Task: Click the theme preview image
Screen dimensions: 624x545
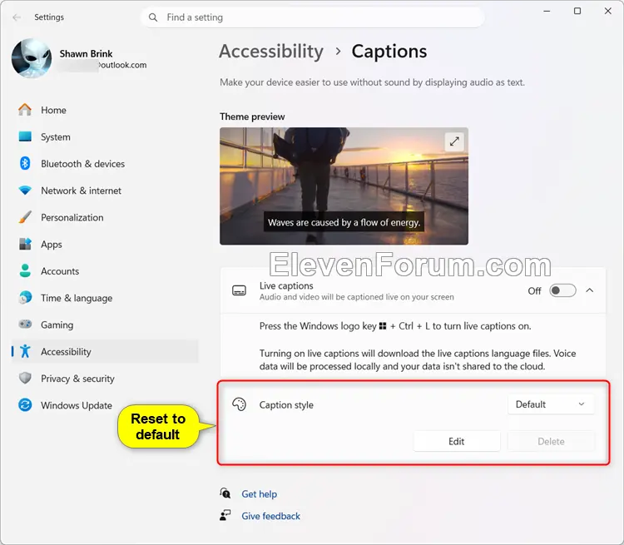Action: click(344, 186)
